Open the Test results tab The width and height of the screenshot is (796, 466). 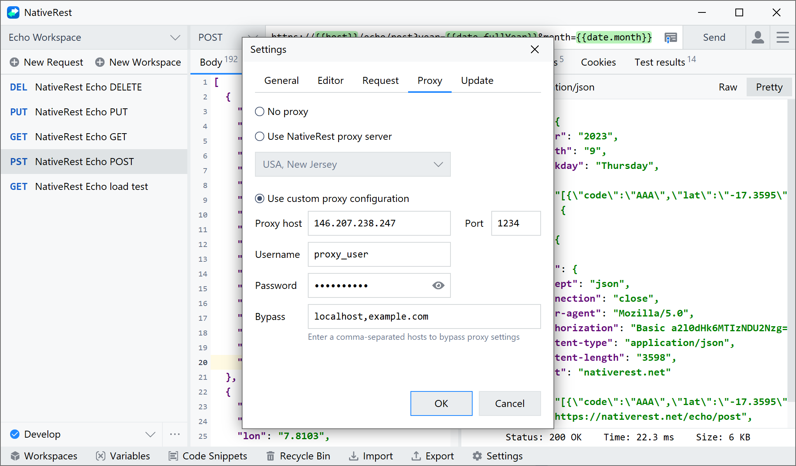[665, 62]
